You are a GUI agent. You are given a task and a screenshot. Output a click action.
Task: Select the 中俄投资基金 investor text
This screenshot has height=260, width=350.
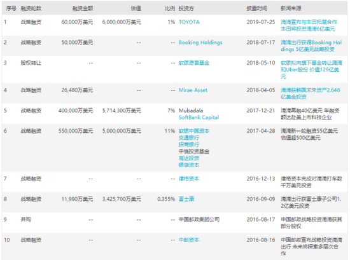point(193,151)
